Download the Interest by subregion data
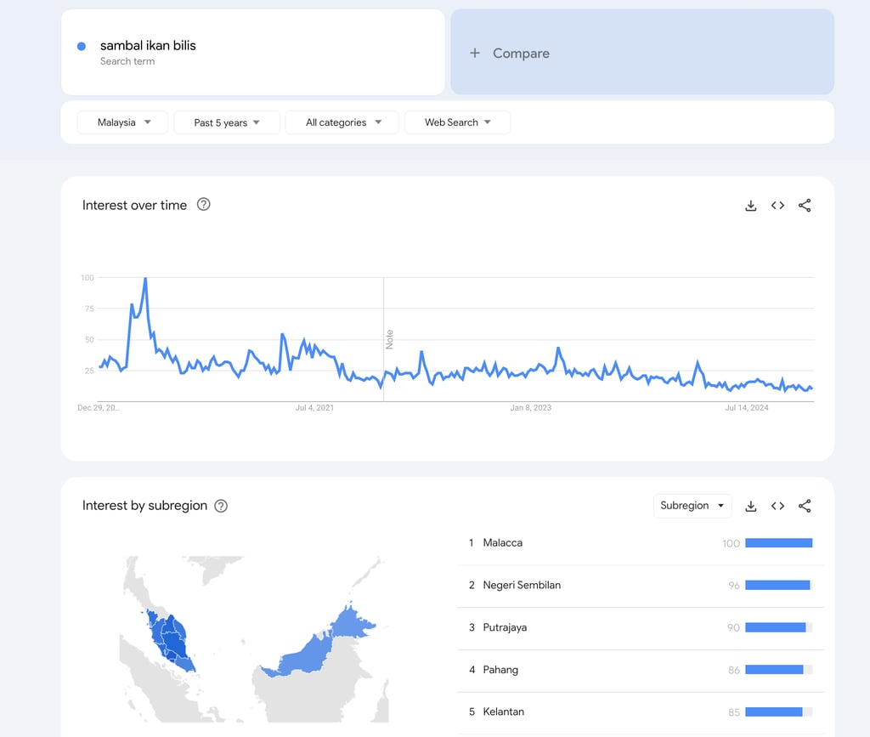The width and height of the screenshot is (870, 737). coord(750,506)
